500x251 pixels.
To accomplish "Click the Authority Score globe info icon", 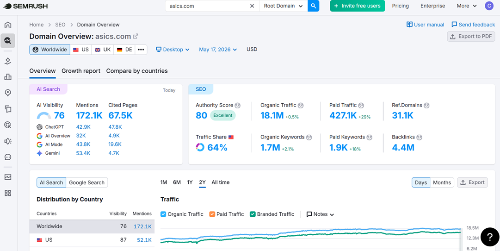I will click(x=237, y=106).
